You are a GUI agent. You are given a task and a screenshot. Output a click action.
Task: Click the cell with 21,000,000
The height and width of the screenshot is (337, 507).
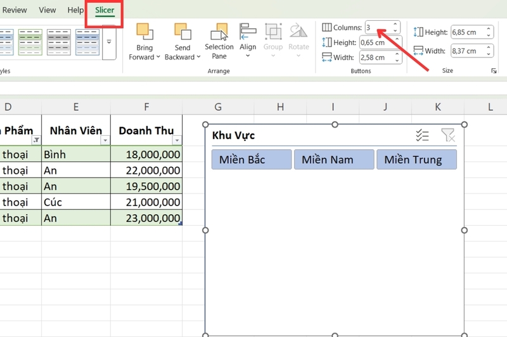point(146,202)
